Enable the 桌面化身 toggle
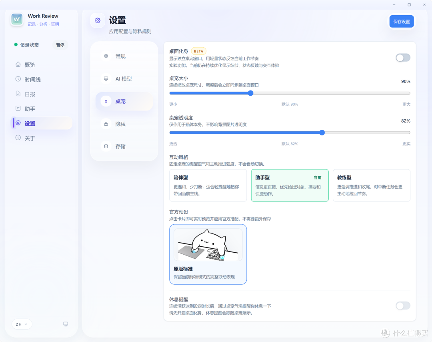This screenshot has width=432, height=342. click(403, 58)
